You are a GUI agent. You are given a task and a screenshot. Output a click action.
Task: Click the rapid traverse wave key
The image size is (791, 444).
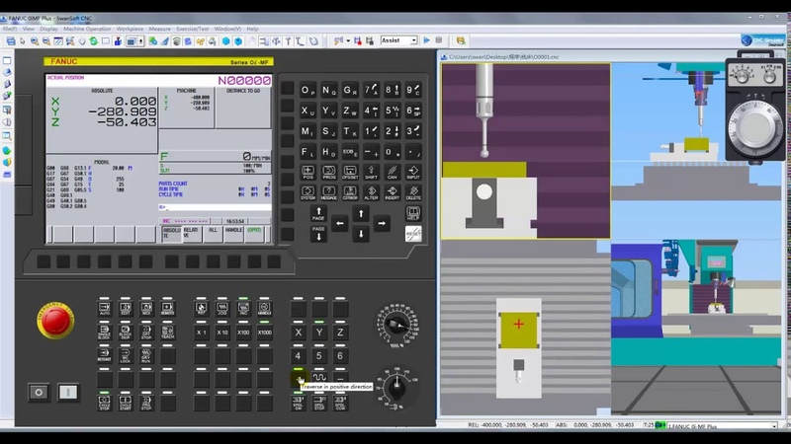click(319, 377)
